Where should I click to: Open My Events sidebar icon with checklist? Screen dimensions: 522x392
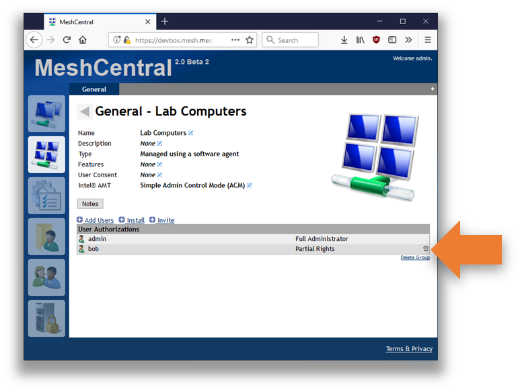click(46, 195)
